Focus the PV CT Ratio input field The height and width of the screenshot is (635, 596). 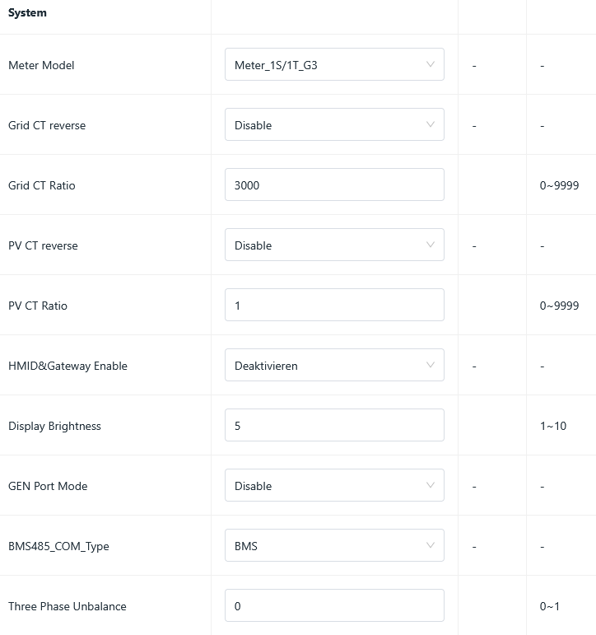[x=333, y=306]
